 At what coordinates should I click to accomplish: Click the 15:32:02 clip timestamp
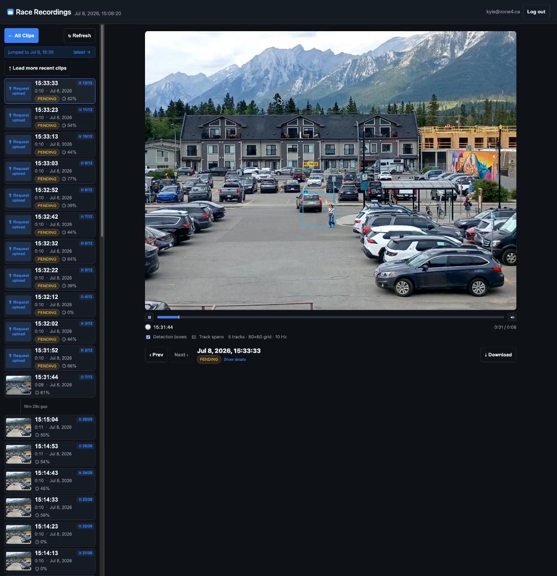coord(46,324)
